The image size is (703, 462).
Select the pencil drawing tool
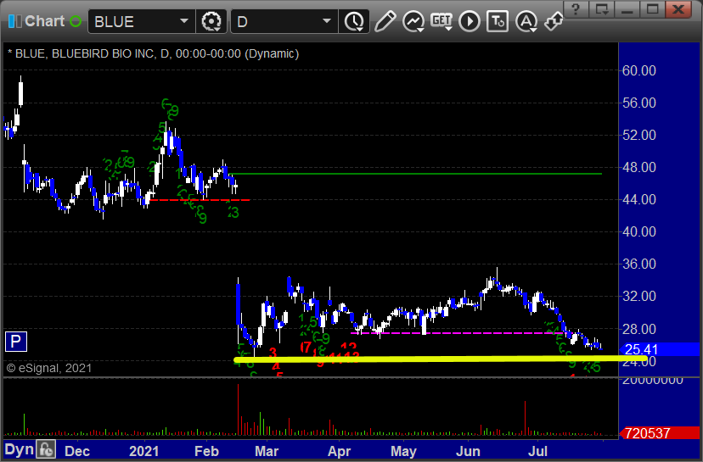pyautogui.click(x=385, y=21)
